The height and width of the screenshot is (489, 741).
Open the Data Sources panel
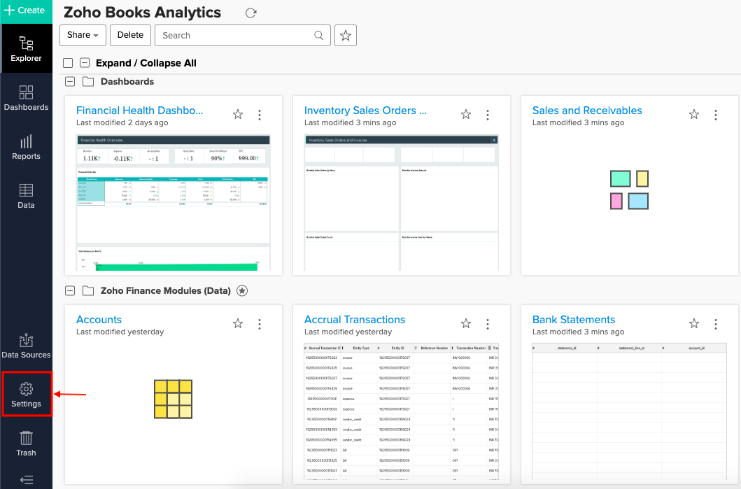26,346
